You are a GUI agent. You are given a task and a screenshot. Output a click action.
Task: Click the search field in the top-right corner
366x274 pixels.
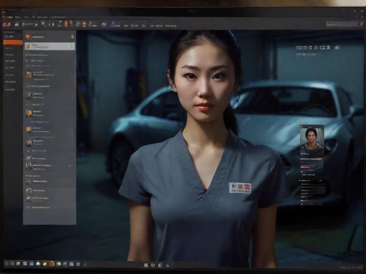341,24
